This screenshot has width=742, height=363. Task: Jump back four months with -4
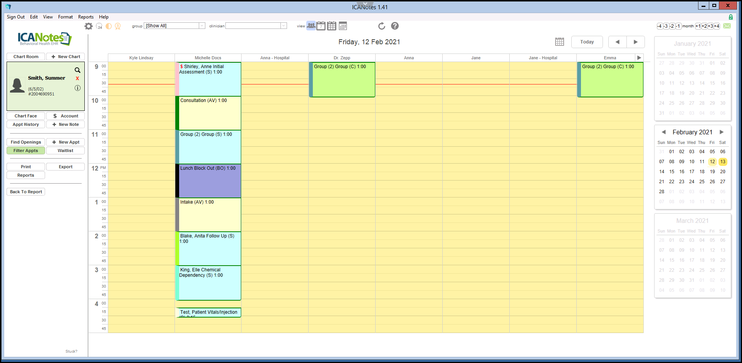tap(660, 26)
